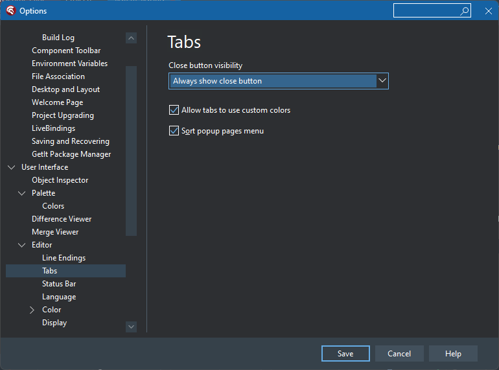Click the Help button
The image size is (499, 370).
[x=453, y=353]
